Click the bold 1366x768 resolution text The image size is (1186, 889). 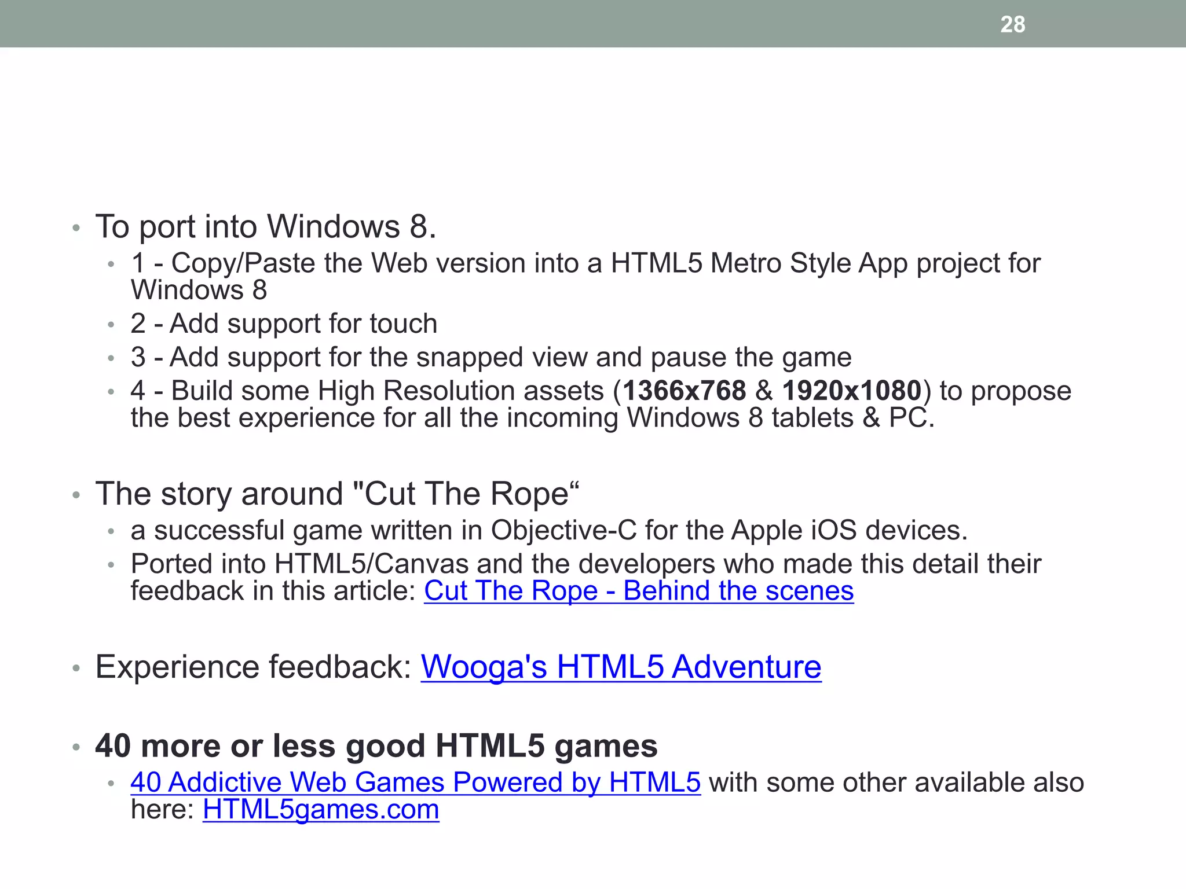pos(684,391)
